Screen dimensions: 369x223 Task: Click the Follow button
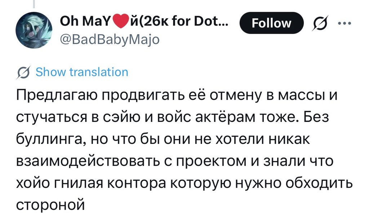(271, 23)
